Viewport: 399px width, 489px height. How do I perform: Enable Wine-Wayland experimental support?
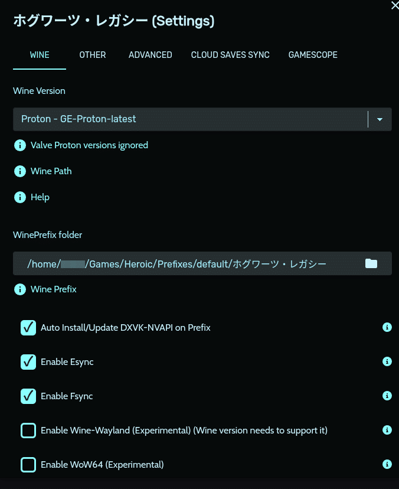[28, 430]
